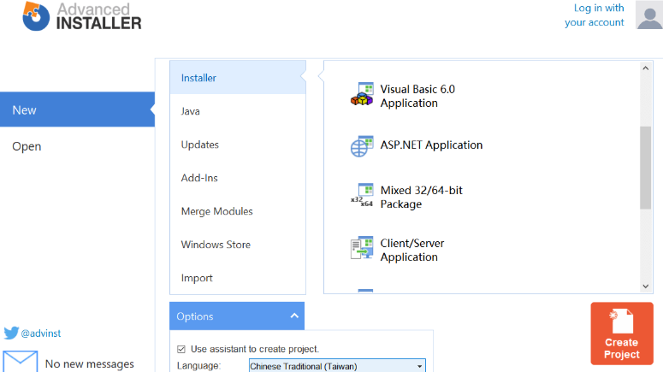The height and width of the screenshot is (372, 663).
Task: Collapse the Options panel
Action: pos(294,316)
